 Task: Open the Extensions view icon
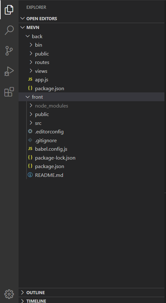[9, 92]
